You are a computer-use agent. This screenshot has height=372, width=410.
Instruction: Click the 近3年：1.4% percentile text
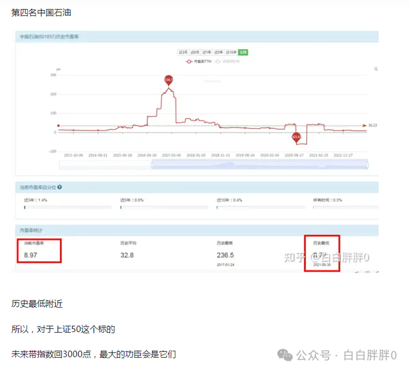pyautogui.click(x=35, y=200)
